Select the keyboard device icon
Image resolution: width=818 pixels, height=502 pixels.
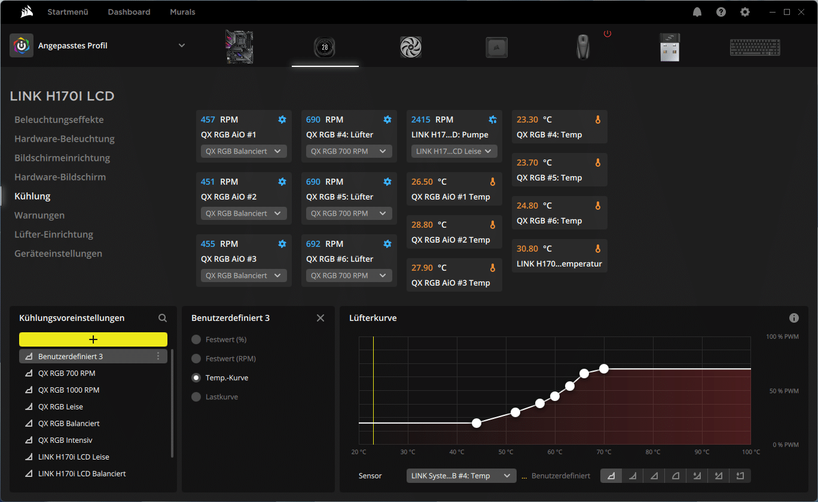[755, 47]
